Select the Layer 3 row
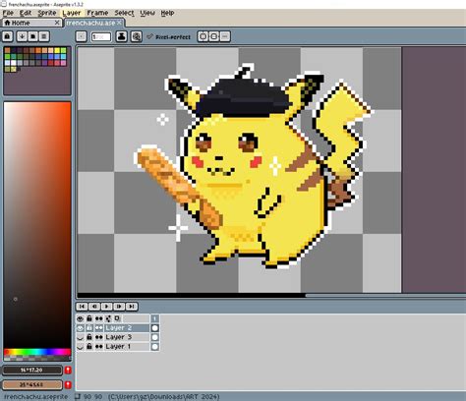 [127, 337]
